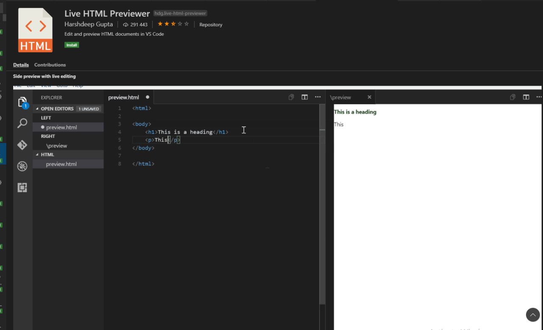543x330 pixels.
Task: Open the Debug bug icon in activity bar
Action: point(22,166)
